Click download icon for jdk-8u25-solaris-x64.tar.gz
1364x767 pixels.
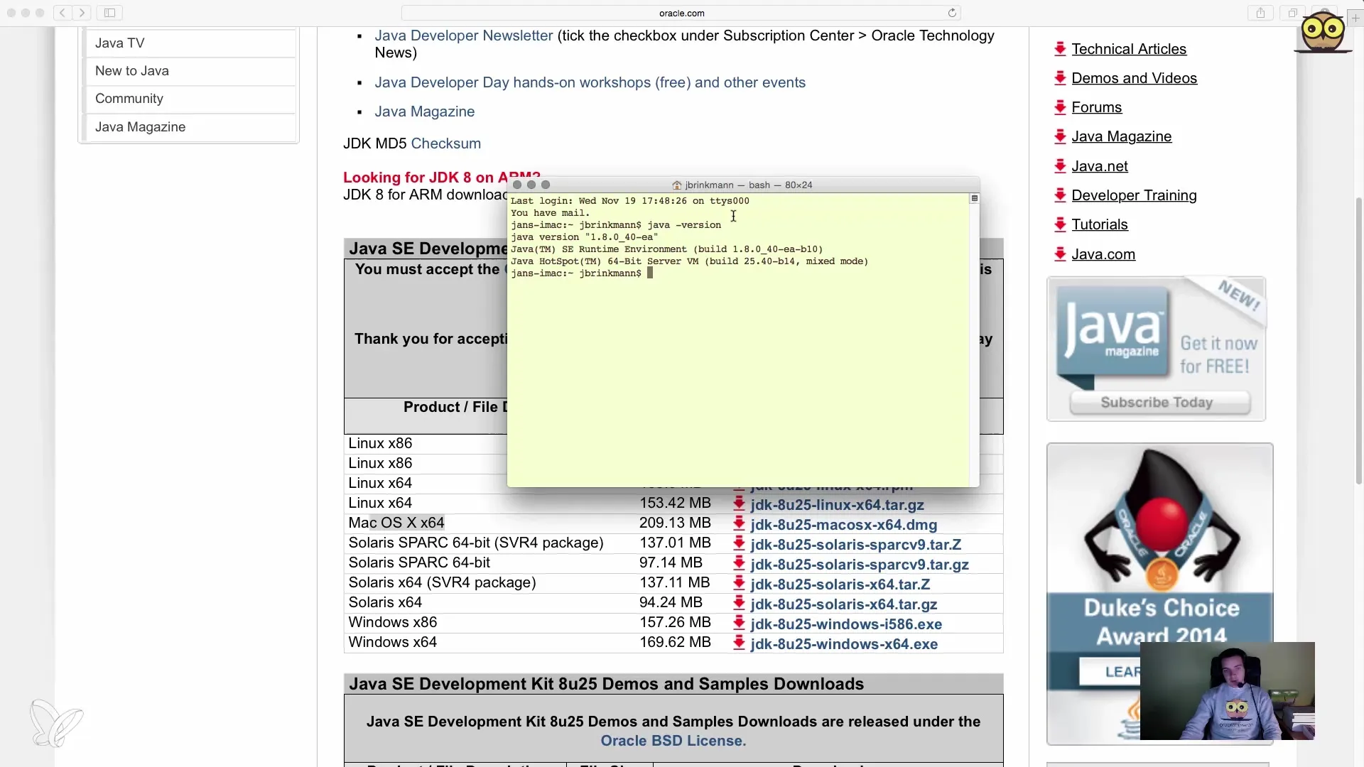click(x=739, y=604)
